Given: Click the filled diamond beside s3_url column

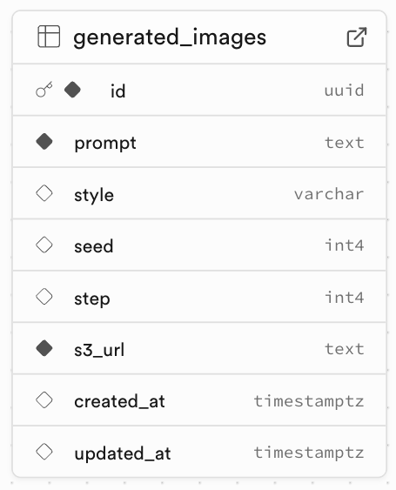Looking at the screenshot, I should click(x=44, y=348).
